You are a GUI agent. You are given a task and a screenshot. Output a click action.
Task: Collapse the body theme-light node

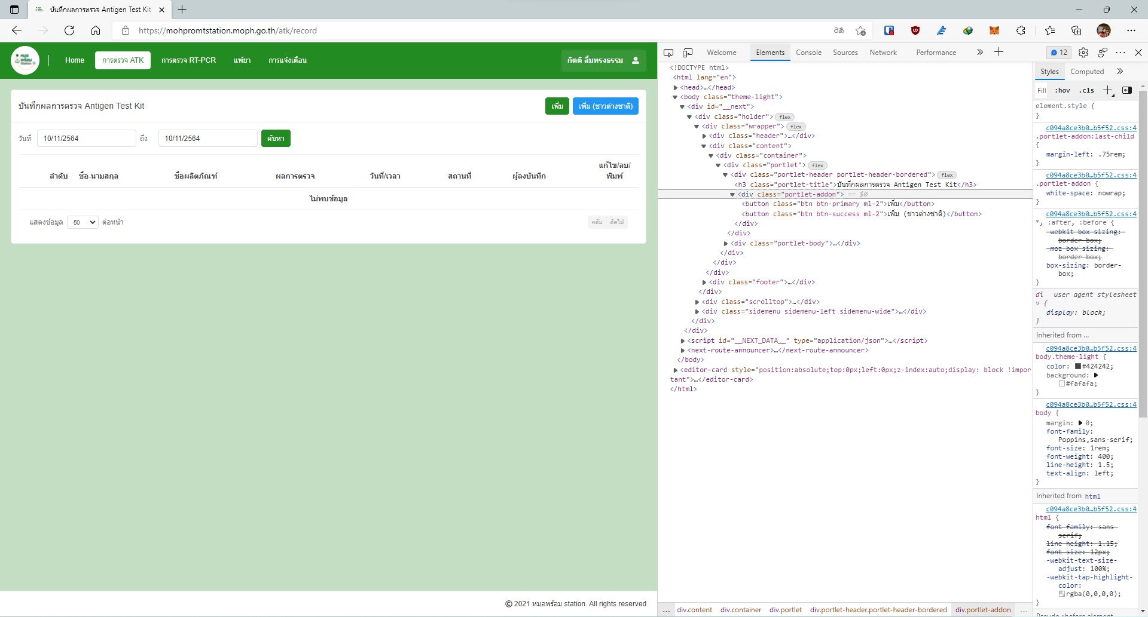point(676,97)
